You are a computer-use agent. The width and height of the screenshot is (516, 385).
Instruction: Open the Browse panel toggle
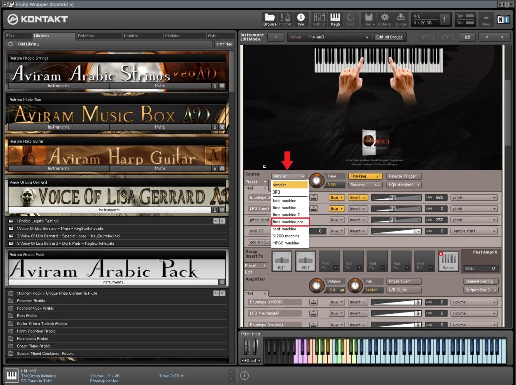tap(270, 20)
